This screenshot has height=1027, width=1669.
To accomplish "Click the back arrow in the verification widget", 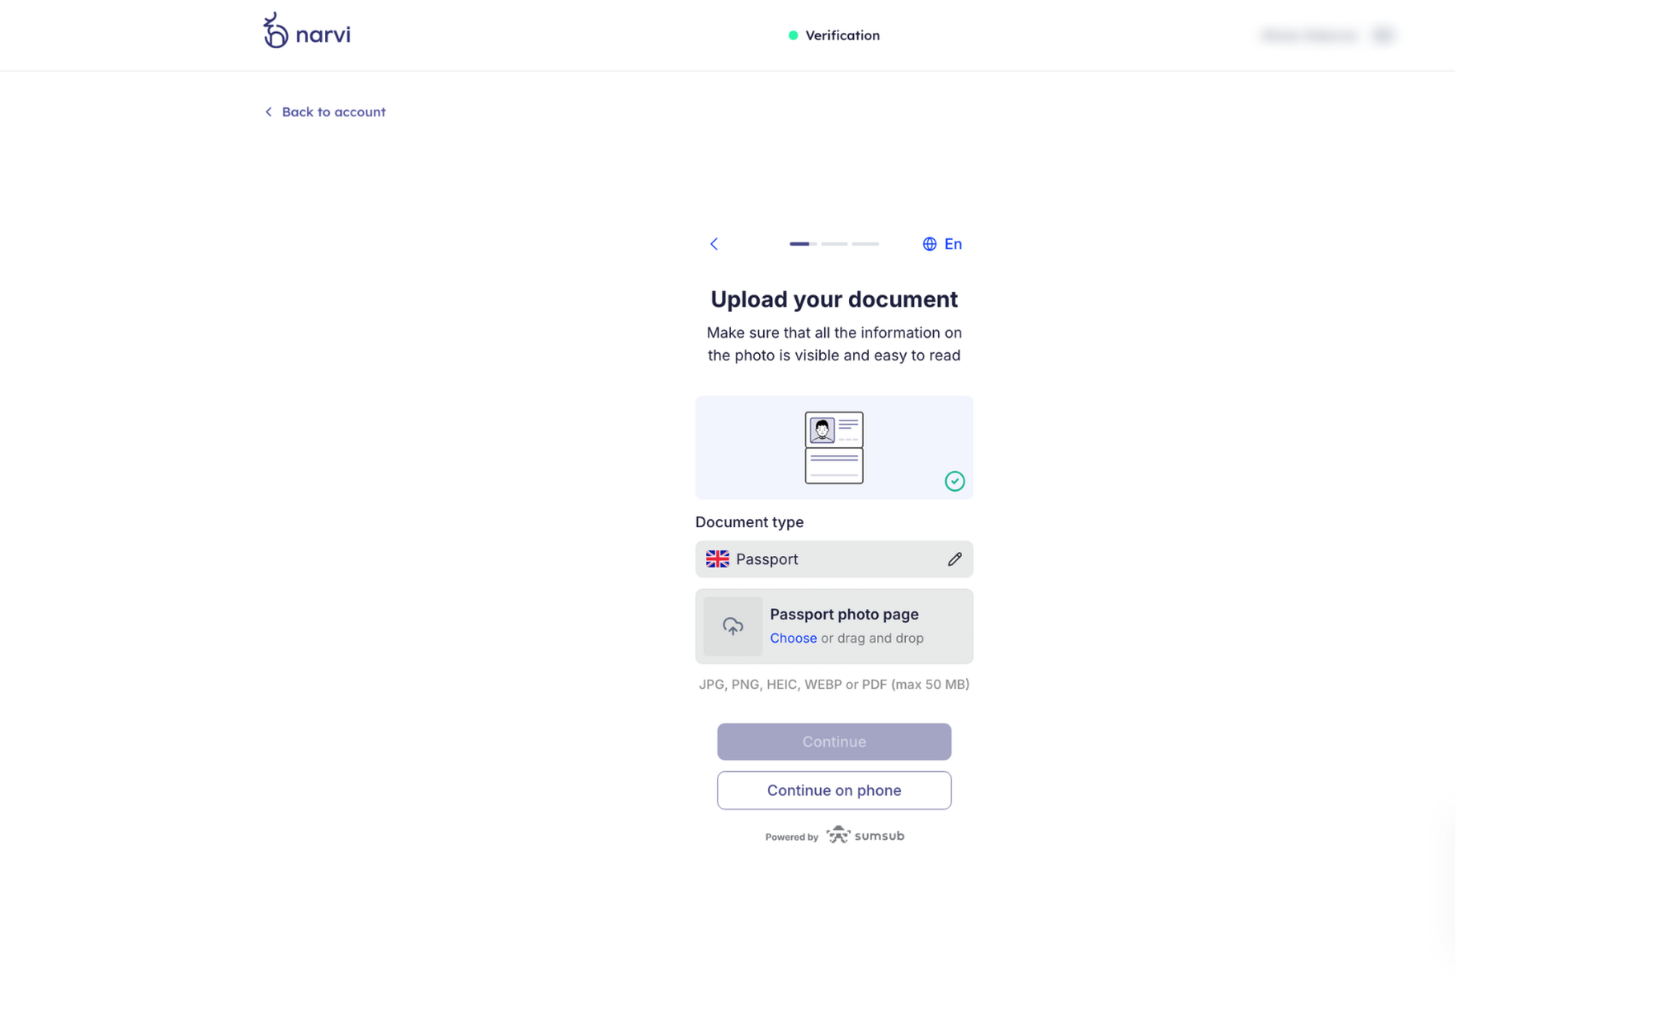I will [713, 244].
